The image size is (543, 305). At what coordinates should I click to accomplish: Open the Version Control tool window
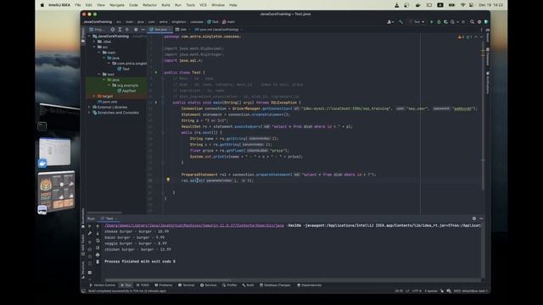click(102, 286)
